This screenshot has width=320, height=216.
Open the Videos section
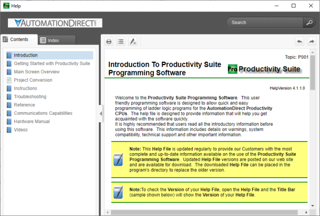point(21,129)
